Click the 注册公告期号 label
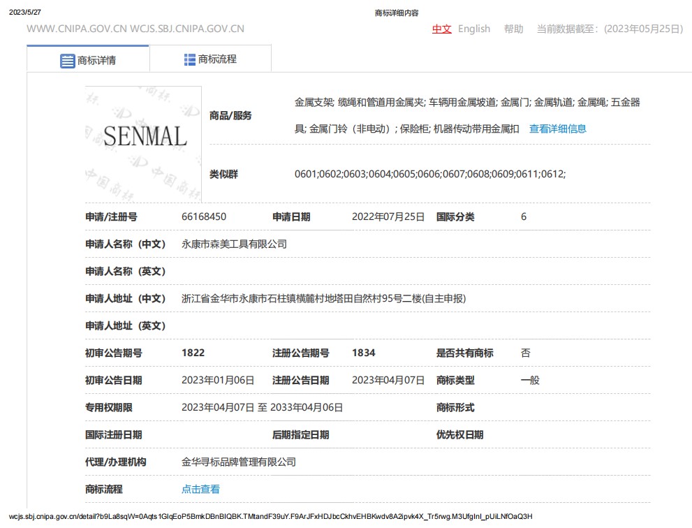 [300, 353]
